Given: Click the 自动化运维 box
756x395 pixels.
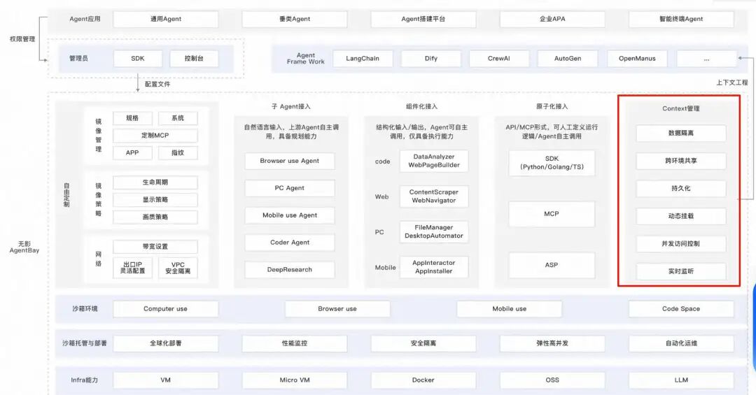Looking at the screenshot, I should (681, 344).
